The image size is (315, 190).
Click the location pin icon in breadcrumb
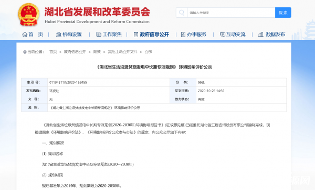point(25,52)
